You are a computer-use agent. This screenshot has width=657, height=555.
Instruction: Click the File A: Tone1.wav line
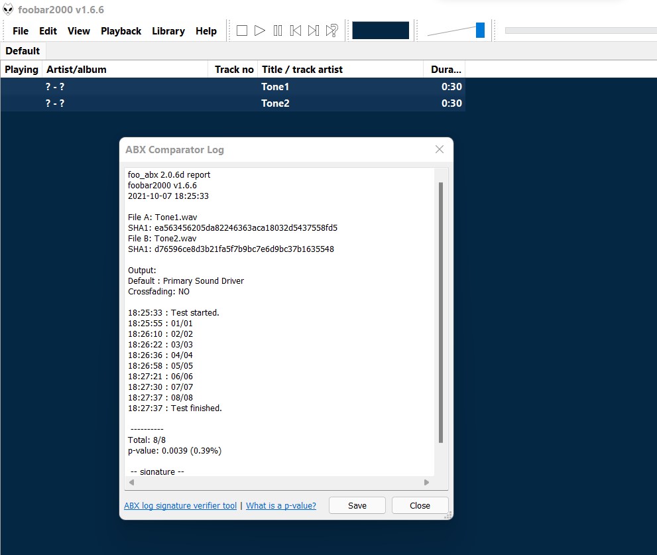[162, 217]
